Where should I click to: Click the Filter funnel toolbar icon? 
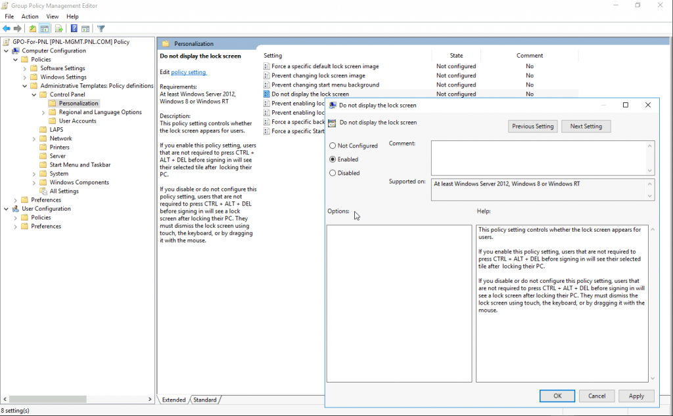click(x=101, y=28)
